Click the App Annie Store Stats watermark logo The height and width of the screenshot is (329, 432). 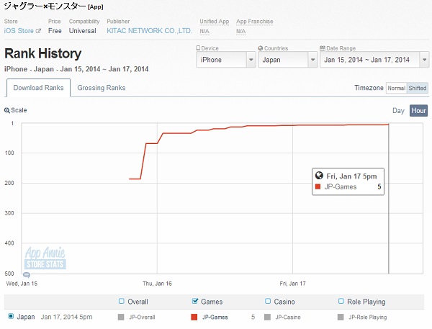point(45,258)
